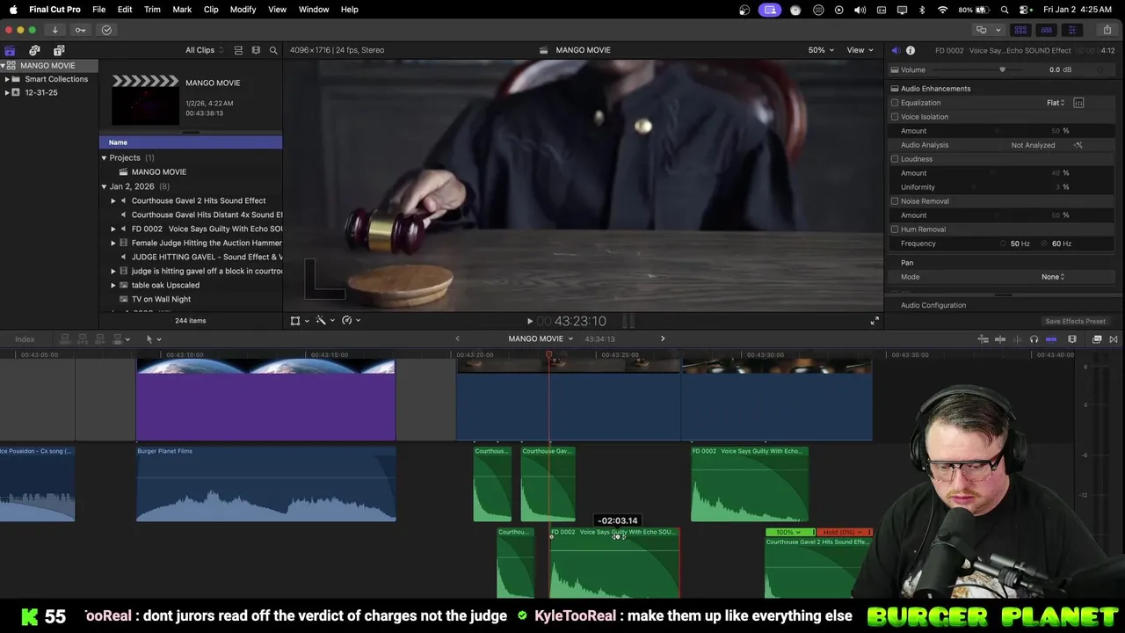This screenshot has width=1125, height=633.
Task: Collapse the Jan 2, 2026 group
Action: (104, 186)
